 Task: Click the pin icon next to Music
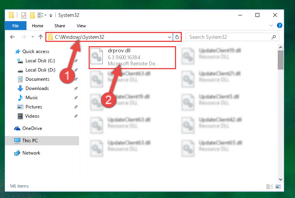click(76, 98)
